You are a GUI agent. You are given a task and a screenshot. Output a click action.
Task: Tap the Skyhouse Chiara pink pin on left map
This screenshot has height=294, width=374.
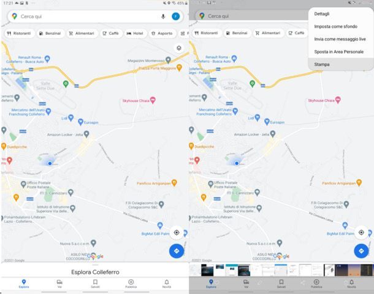click(153, 100)
